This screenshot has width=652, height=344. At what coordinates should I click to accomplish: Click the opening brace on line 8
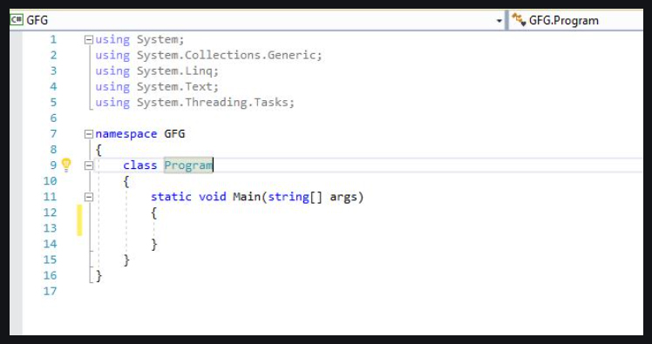tap(99, 150)
